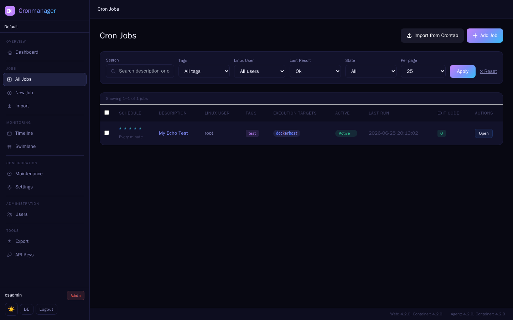The image size is (513, 320).
Task: Click the Admin role badge
Action: [x=76, y=295]
